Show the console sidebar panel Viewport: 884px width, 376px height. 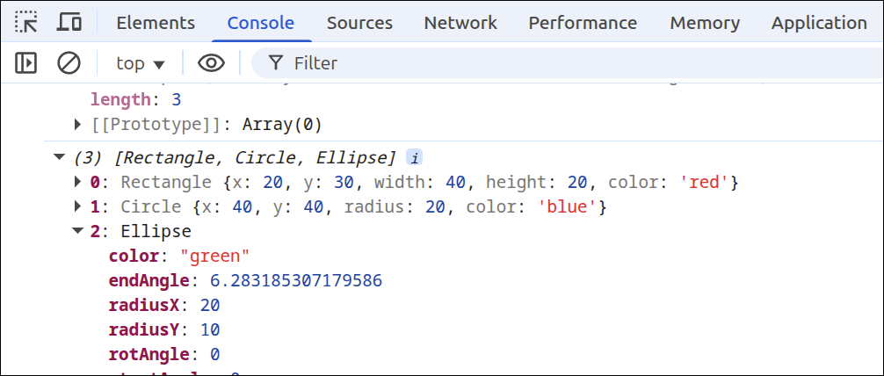coord(26,63)
